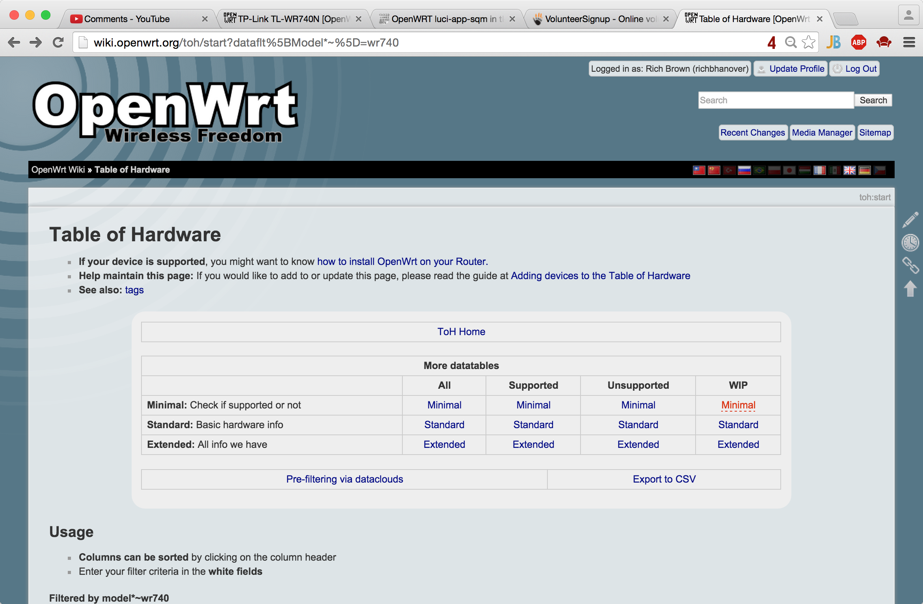Image resolution: width=923 pixels, height=604 pixels.
Task: Switch language with the Russian flag
Action: (744, 170)
